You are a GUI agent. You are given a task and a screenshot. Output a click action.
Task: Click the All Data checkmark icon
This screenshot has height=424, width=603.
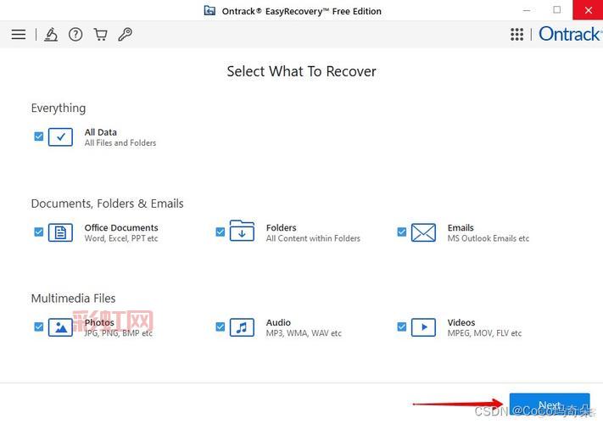click(x=60, y=137)
